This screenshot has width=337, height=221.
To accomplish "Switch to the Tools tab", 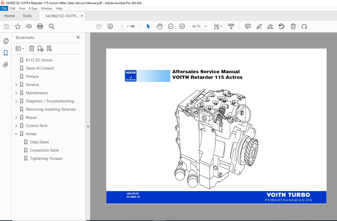I will 27,16.
